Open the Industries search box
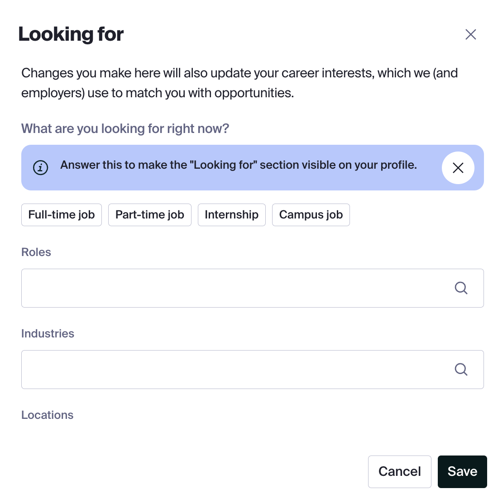 [x=252, y=370]
